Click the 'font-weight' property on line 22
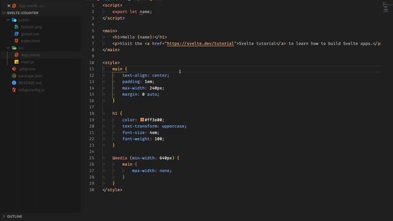Image resolution: width=393 pixels, height=221 pixels. pos(136,139)
